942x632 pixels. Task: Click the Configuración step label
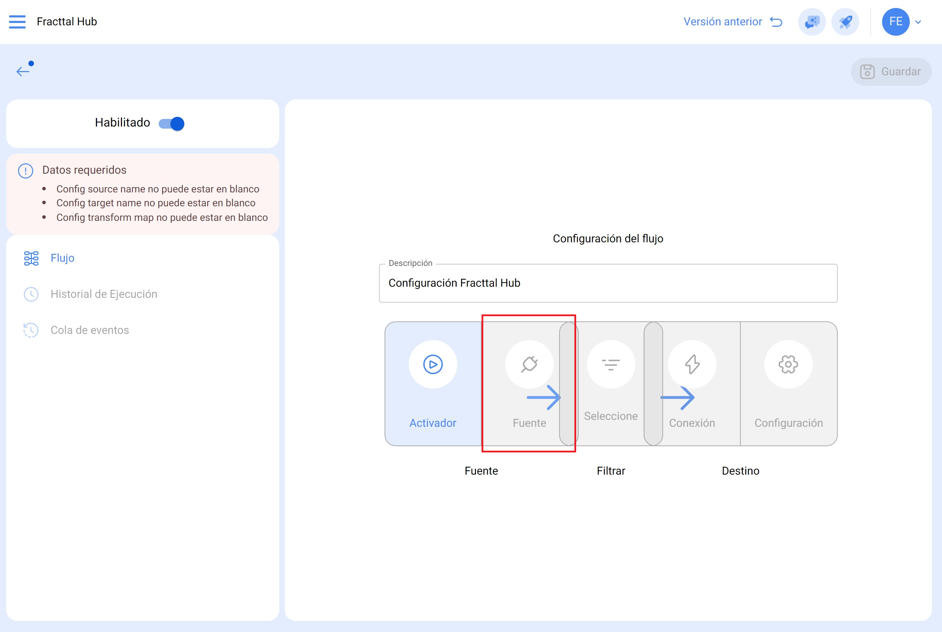pos(789,423)
